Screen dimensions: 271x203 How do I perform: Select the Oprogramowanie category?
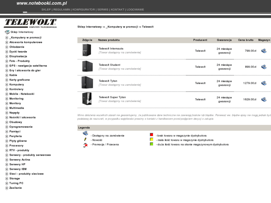21,127
